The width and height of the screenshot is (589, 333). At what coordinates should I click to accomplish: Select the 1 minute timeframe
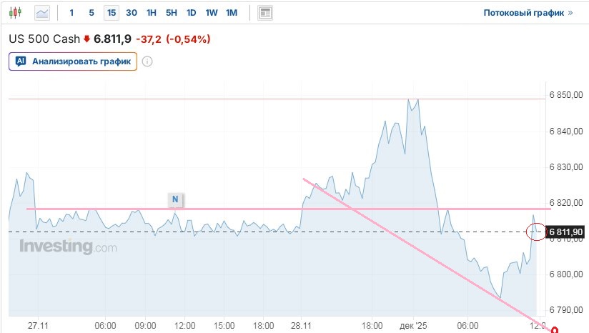tap(71, 13)
